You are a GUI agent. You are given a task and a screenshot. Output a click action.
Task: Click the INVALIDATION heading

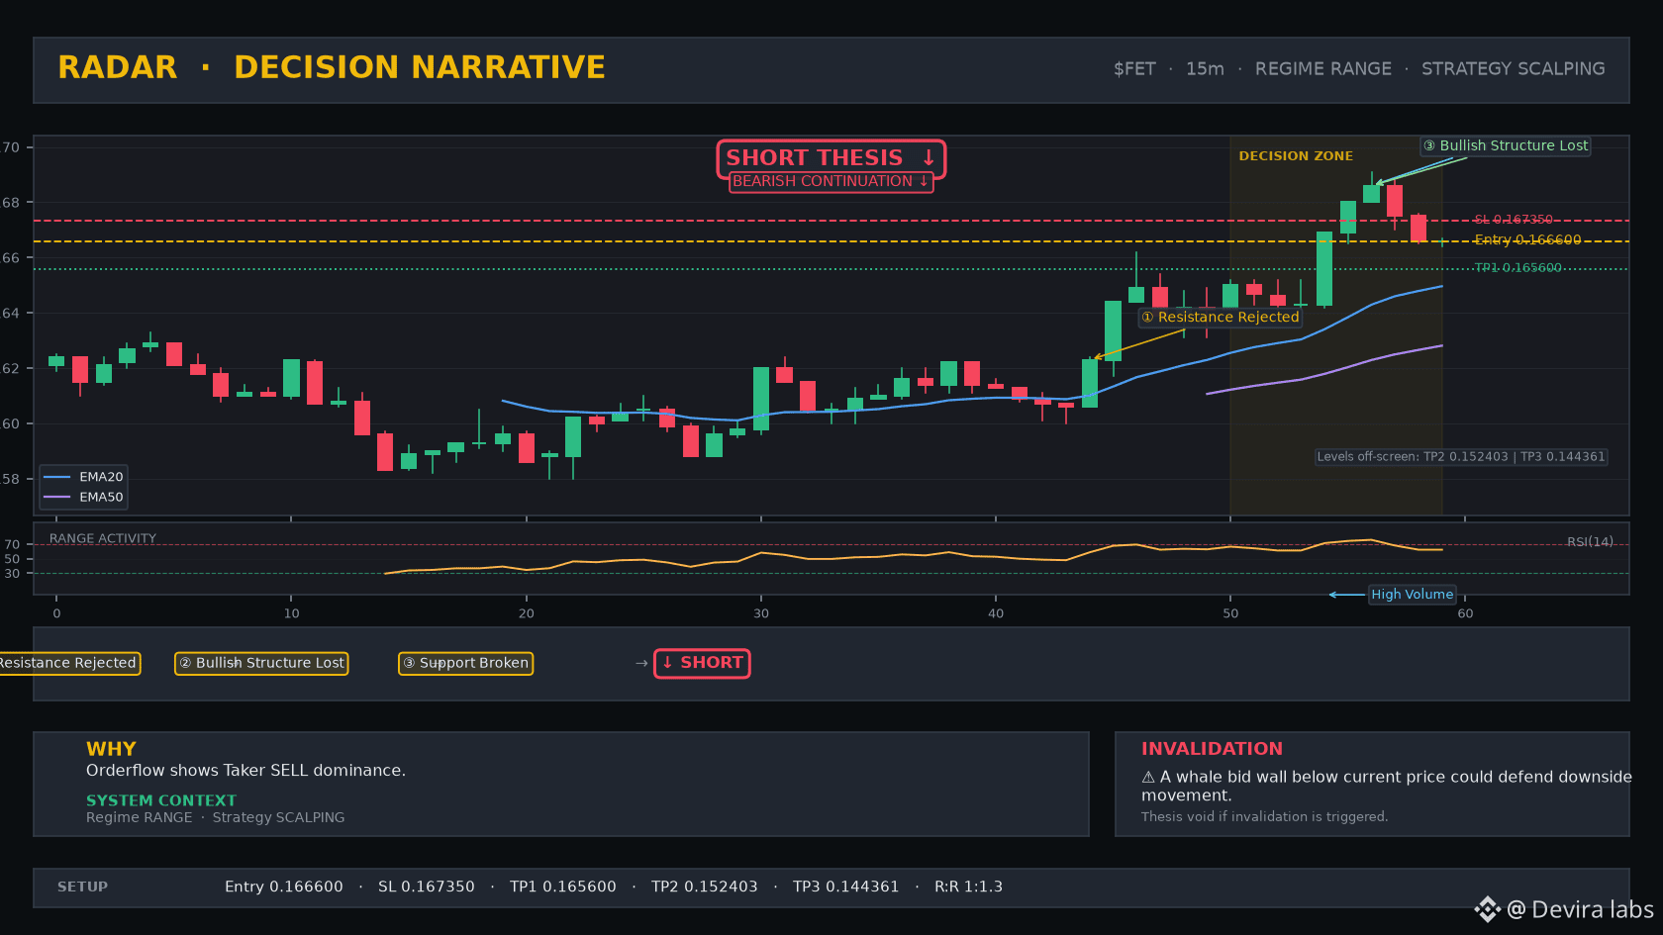pos(1212,749)
